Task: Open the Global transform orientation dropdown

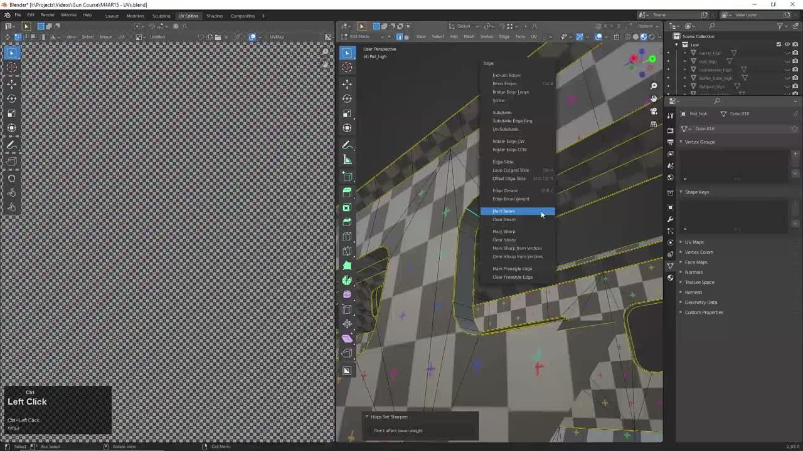Action: [465, 26]
